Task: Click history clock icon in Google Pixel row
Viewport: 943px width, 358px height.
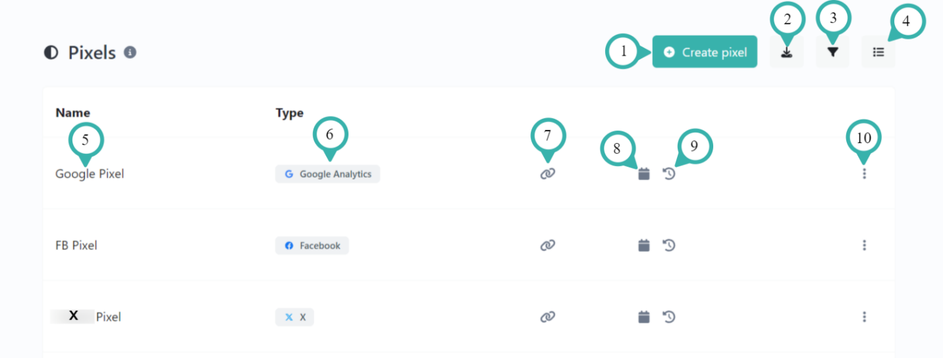Action: [669, 174]
